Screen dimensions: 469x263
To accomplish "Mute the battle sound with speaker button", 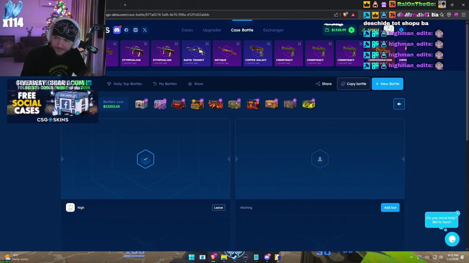I will [399, 104].
